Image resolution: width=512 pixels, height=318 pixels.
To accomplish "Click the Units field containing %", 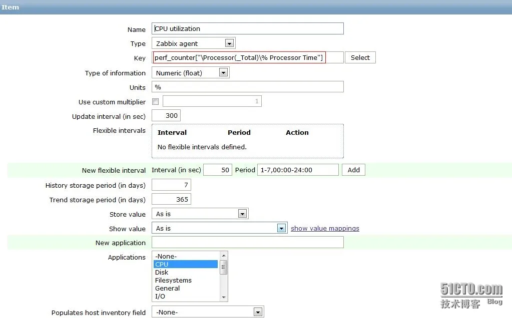I will click(x=248, y=87).
